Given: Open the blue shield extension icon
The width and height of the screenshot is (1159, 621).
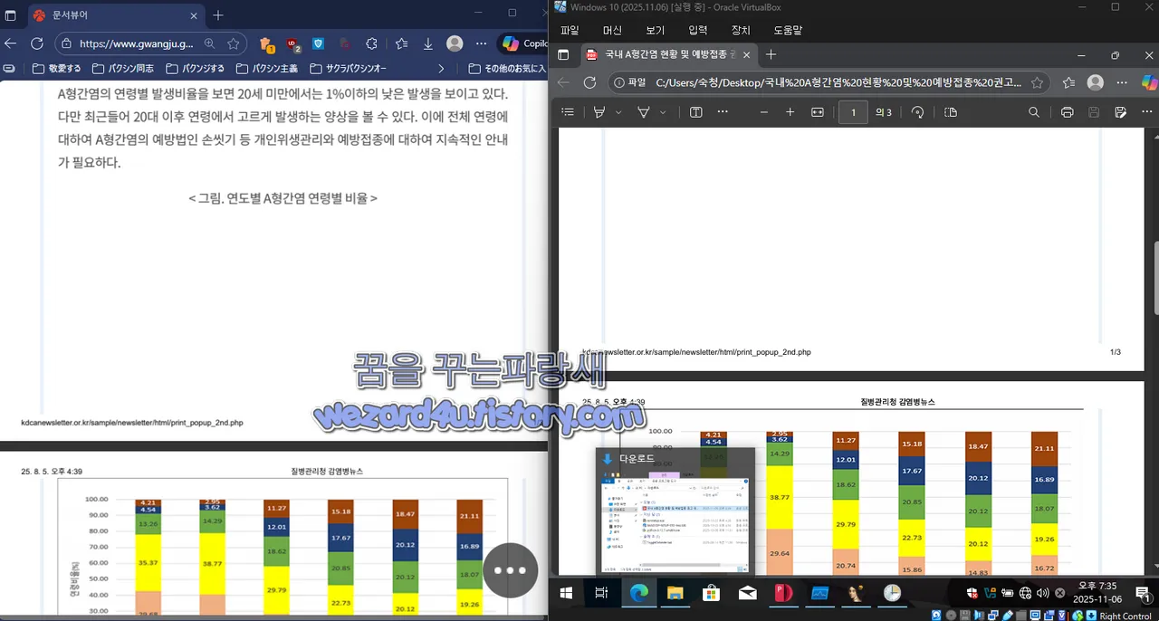Looking at the screenshot, I should (319, 43).
